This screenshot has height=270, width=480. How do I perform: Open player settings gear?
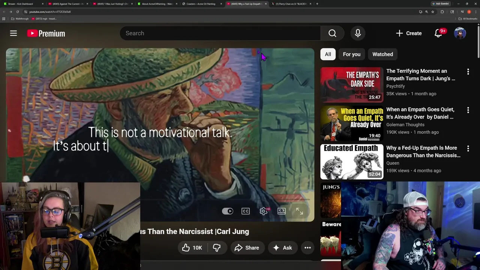coord(264,211)
